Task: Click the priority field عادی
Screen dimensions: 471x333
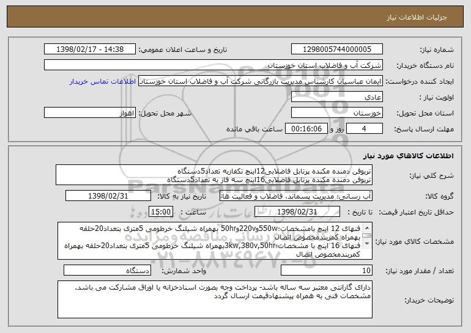Action: pos(336,97)
